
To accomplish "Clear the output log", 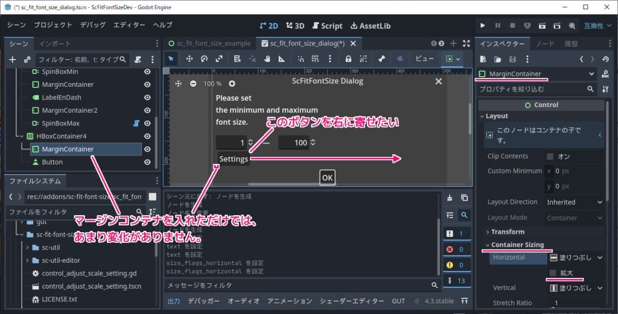I will coord(450,198).
